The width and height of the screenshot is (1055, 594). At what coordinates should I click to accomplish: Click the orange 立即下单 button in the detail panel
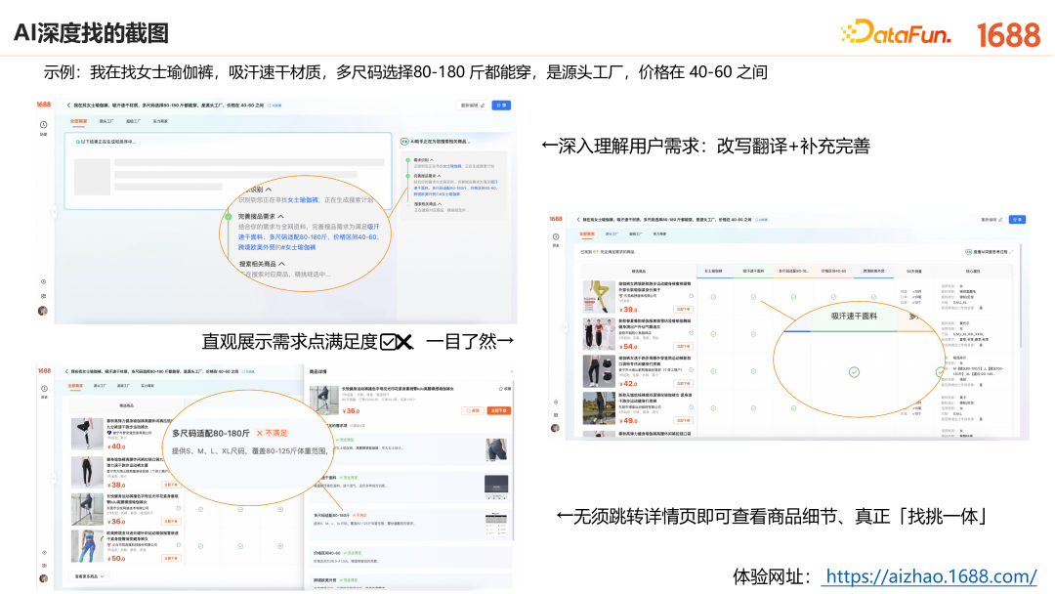(x=498, y=410)
